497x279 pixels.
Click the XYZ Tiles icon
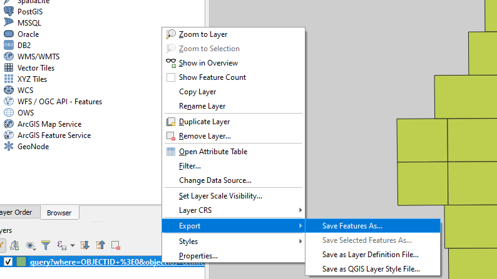pyautogui.click(x=9, y=79)
